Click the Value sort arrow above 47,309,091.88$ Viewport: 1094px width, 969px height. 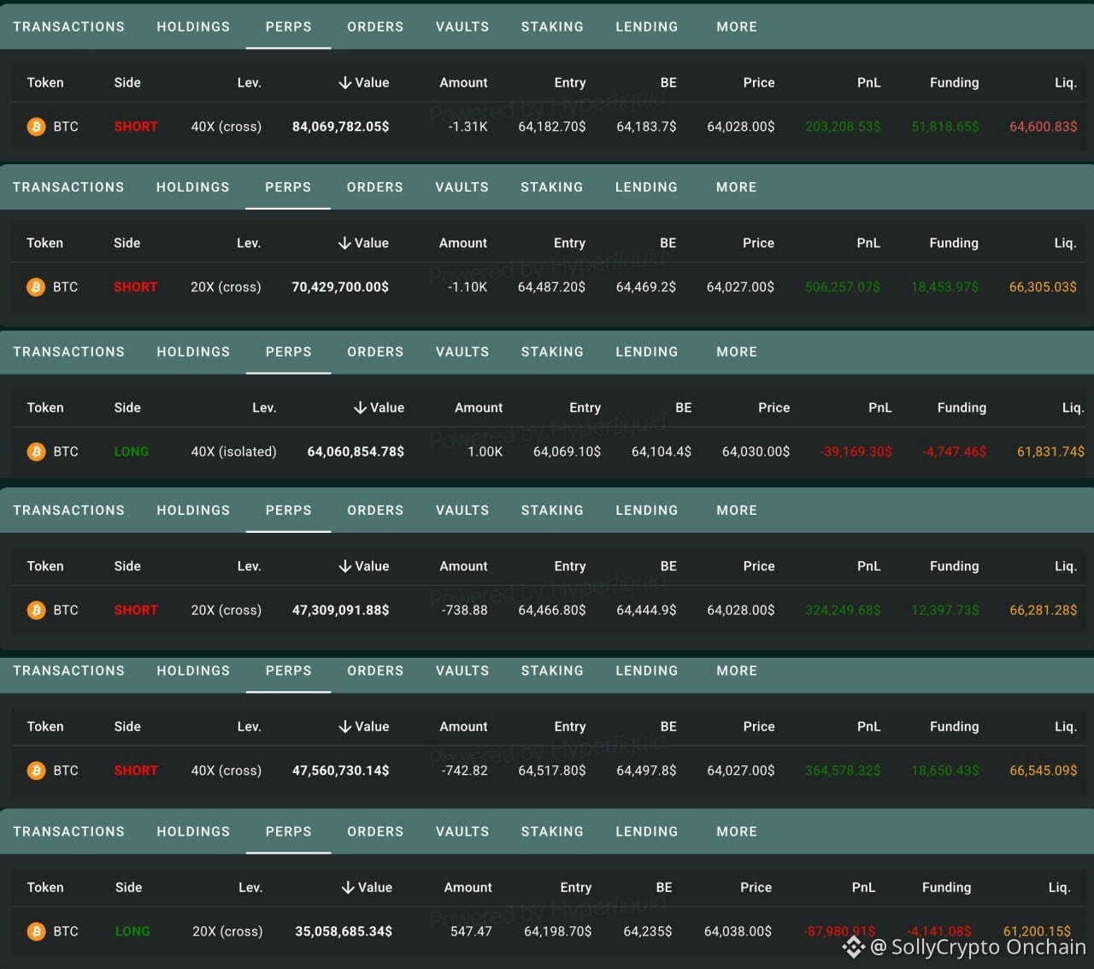(x=344, y=566)
